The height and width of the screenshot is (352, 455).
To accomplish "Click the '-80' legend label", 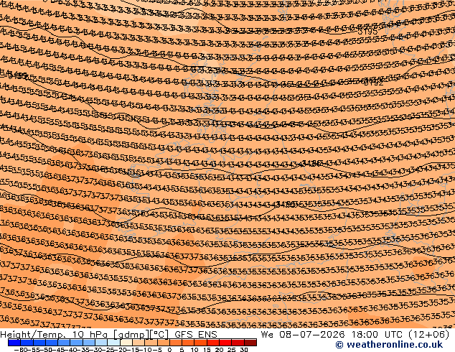I will pos(21,349).
